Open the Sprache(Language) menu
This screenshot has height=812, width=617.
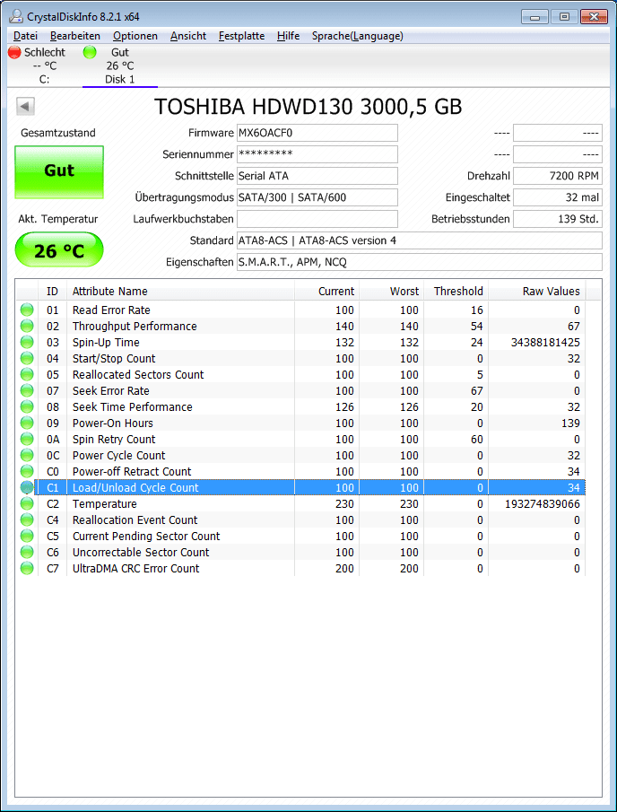click(x=358, y=36)
